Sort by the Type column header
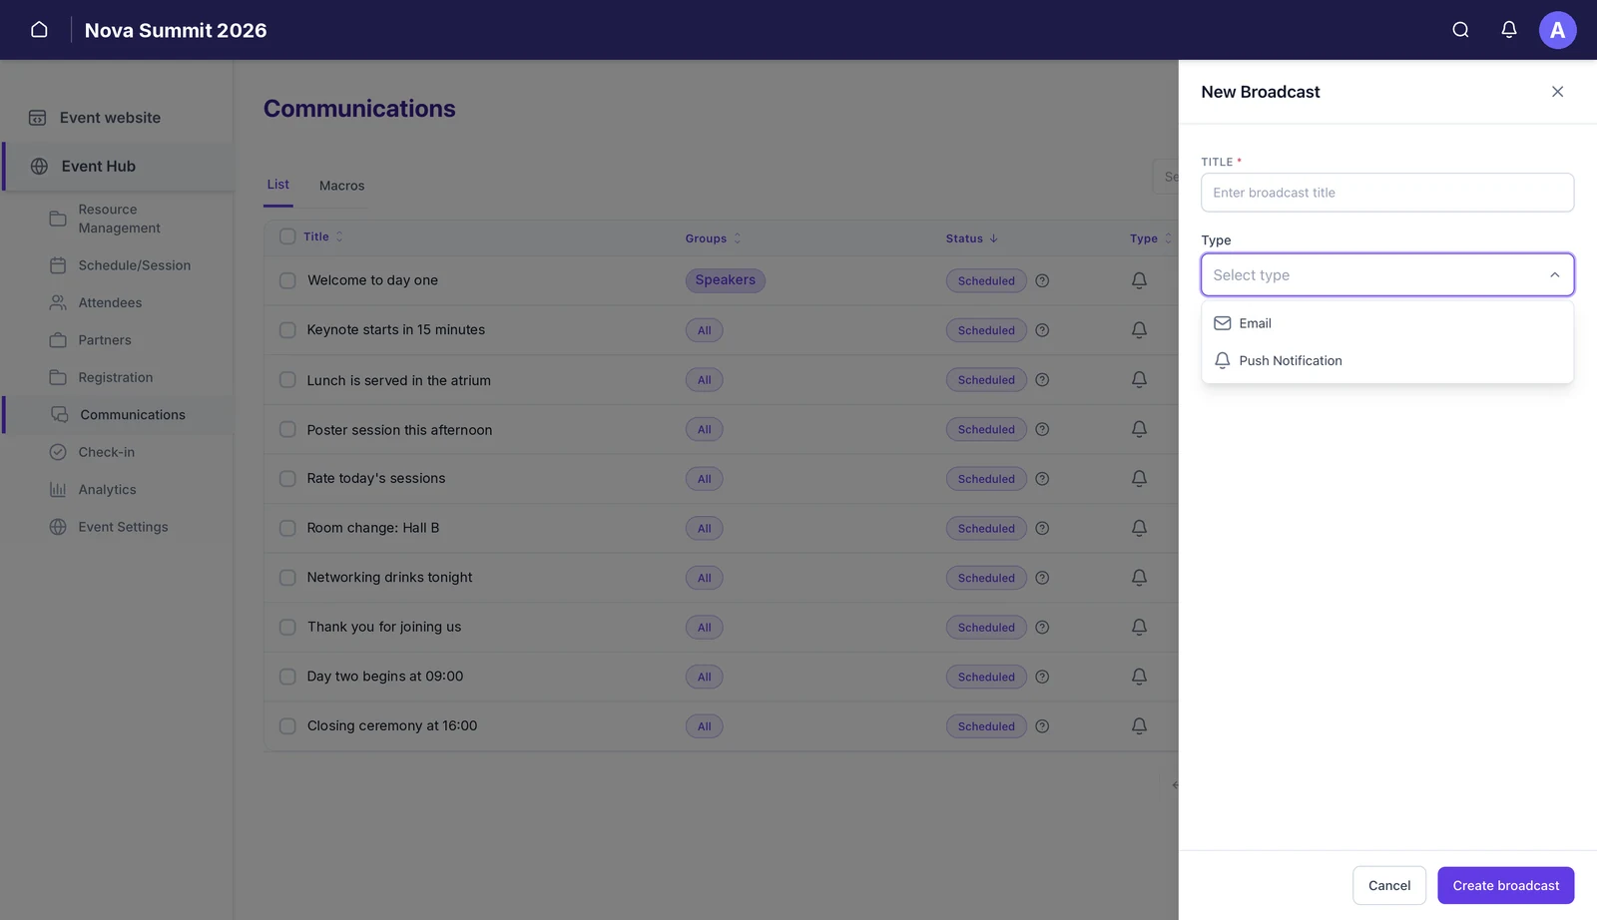 [1151, 238]
